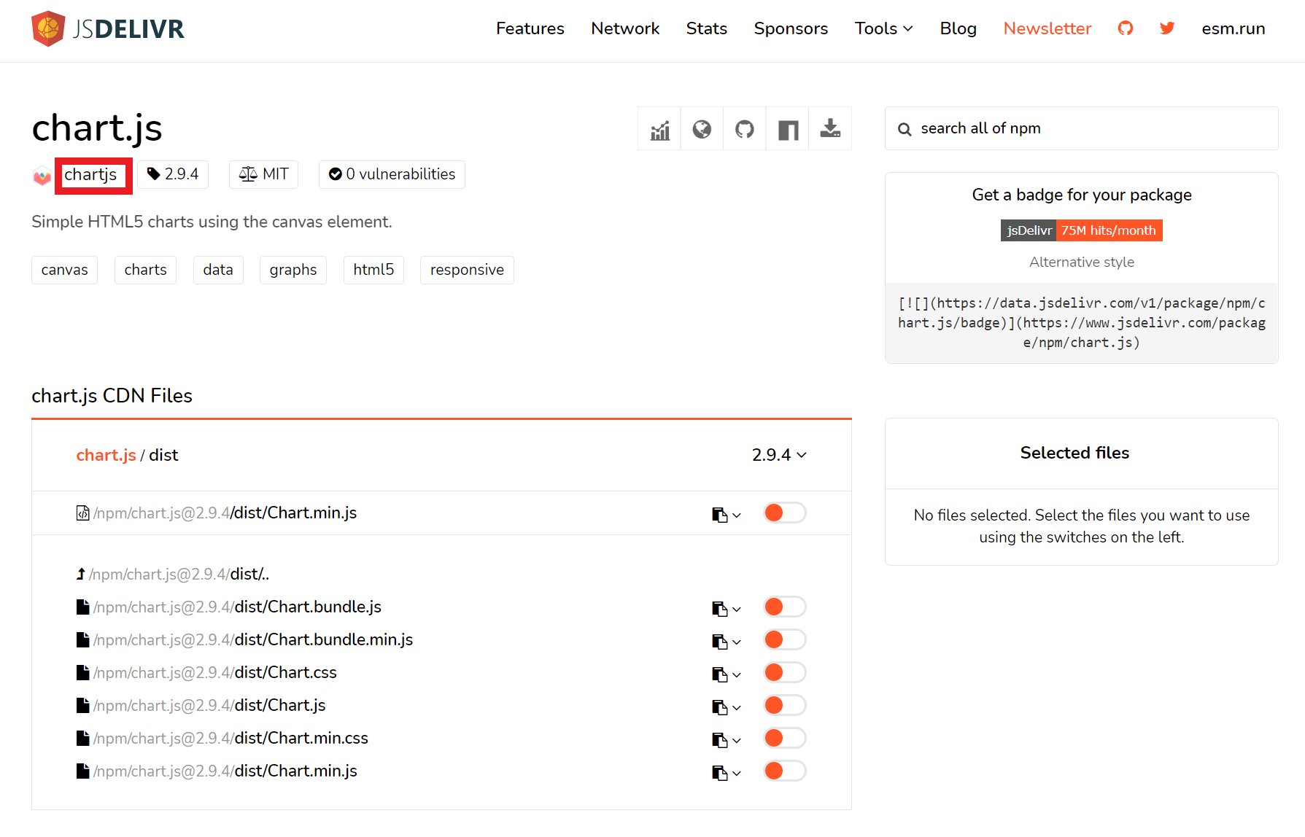1305x837 pixels.
Task: Expand copy options chevron for Chart.min.css
Action: (737, 741)
